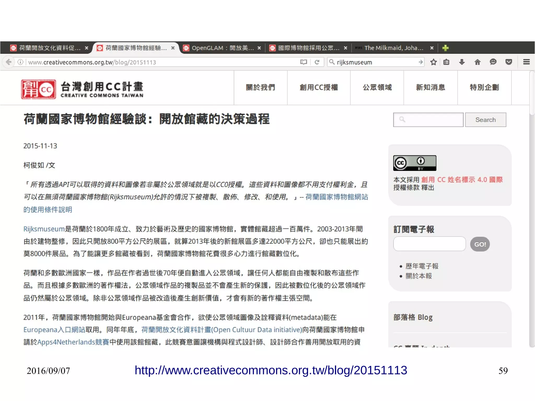535x401 pixels.
Task: Open 公眾領域 navigation menu
Action: point(377,88)
